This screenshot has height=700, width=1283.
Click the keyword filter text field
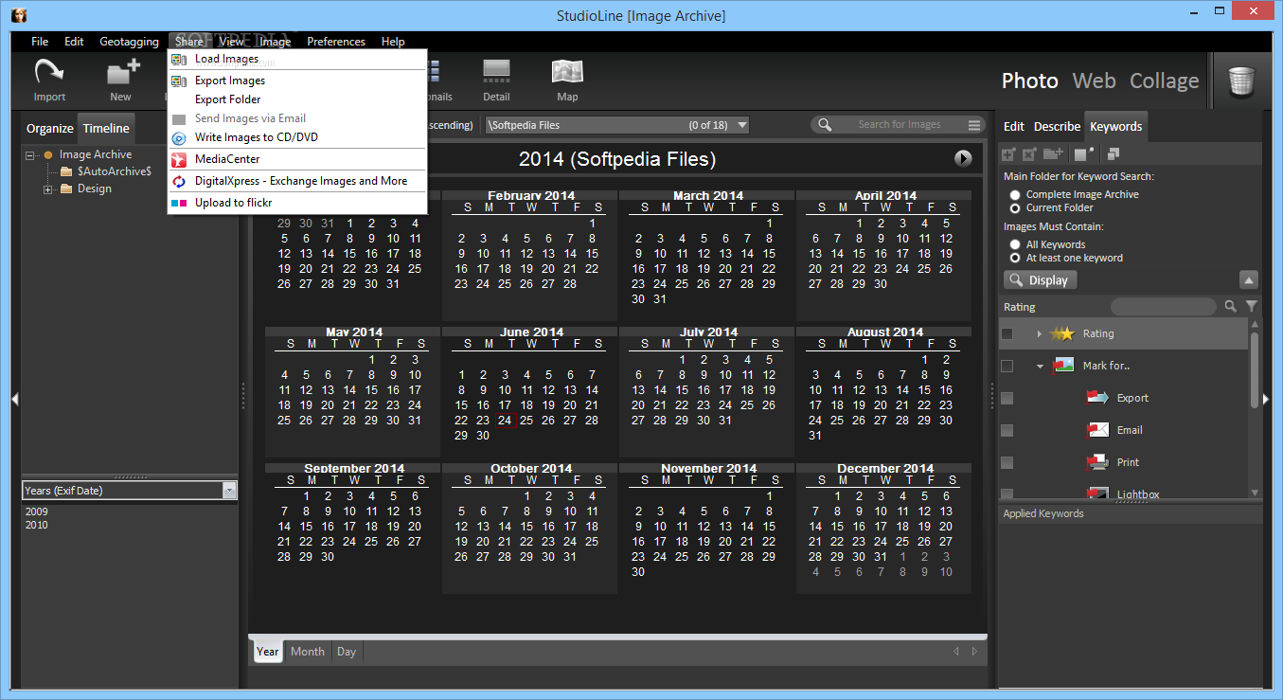1163,307
